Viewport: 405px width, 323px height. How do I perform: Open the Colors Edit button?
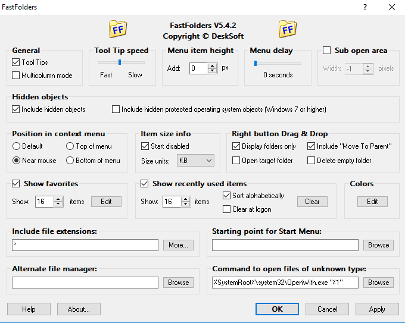[372, 202]
